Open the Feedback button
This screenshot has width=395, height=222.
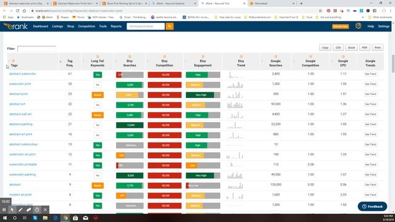coord(372,207)
